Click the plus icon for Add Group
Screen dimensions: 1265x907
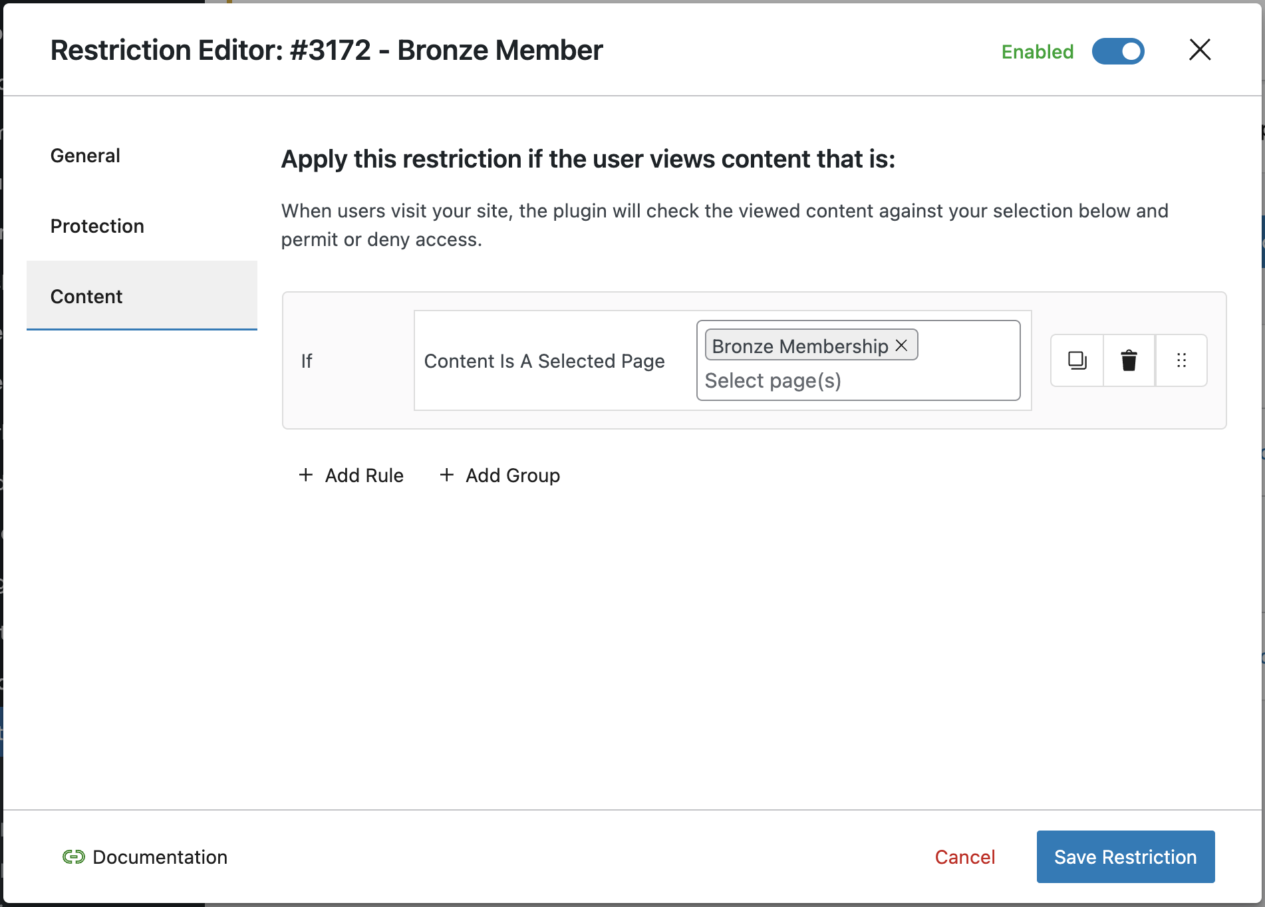point(447,475)
